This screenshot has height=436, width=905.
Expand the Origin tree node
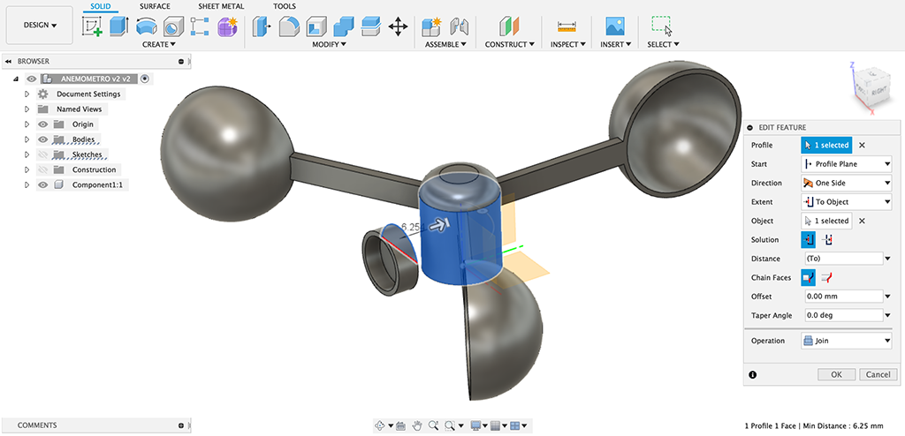27,124
